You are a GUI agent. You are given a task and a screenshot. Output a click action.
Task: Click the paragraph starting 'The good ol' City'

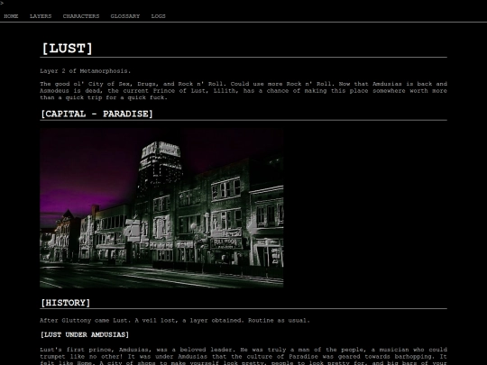(x=243, y=91)
